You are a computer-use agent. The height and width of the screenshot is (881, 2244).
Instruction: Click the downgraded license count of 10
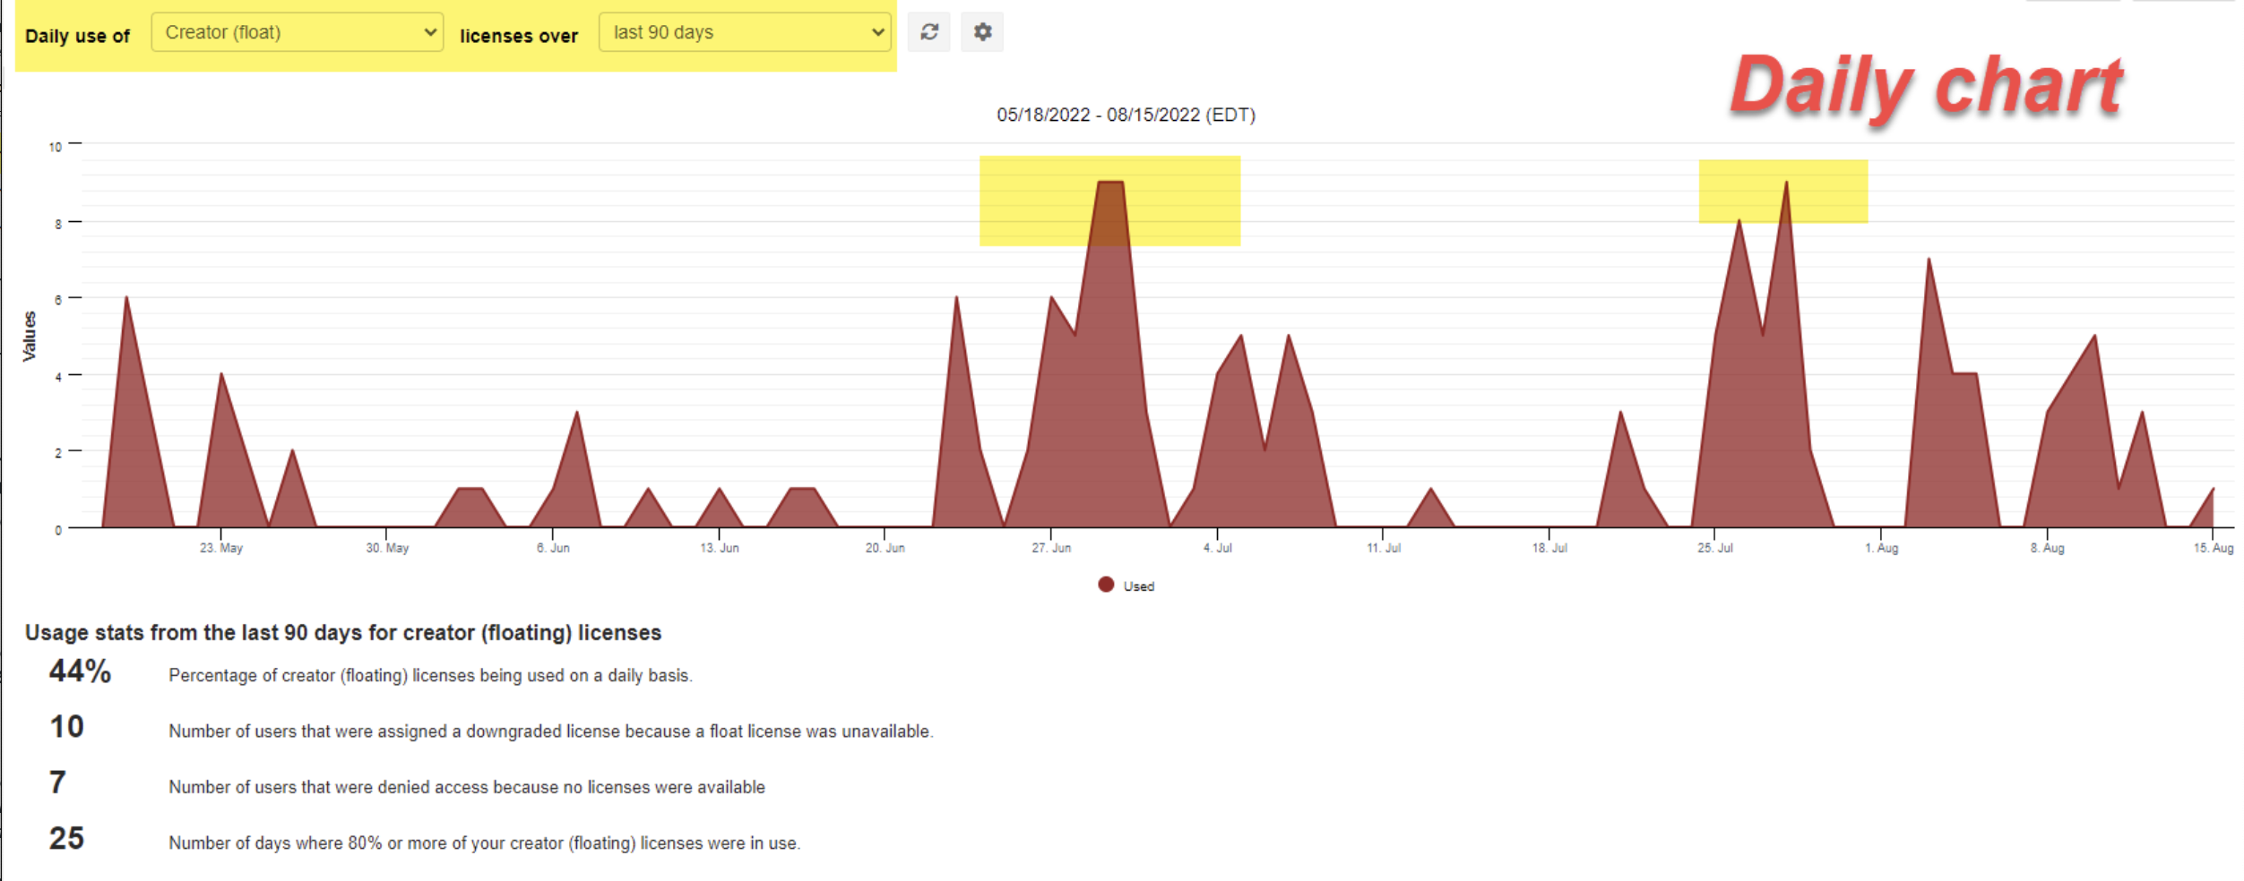67,728
